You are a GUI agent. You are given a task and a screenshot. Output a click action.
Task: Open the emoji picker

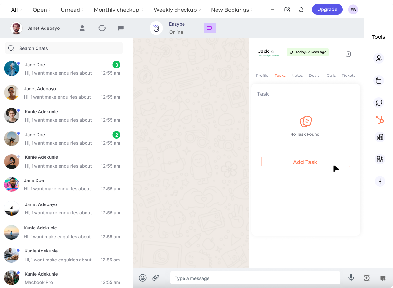(143, 278)
